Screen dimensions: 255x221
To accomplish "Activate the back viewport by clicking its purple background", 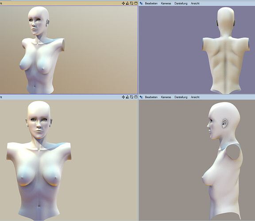I will (x=169, y=49).
